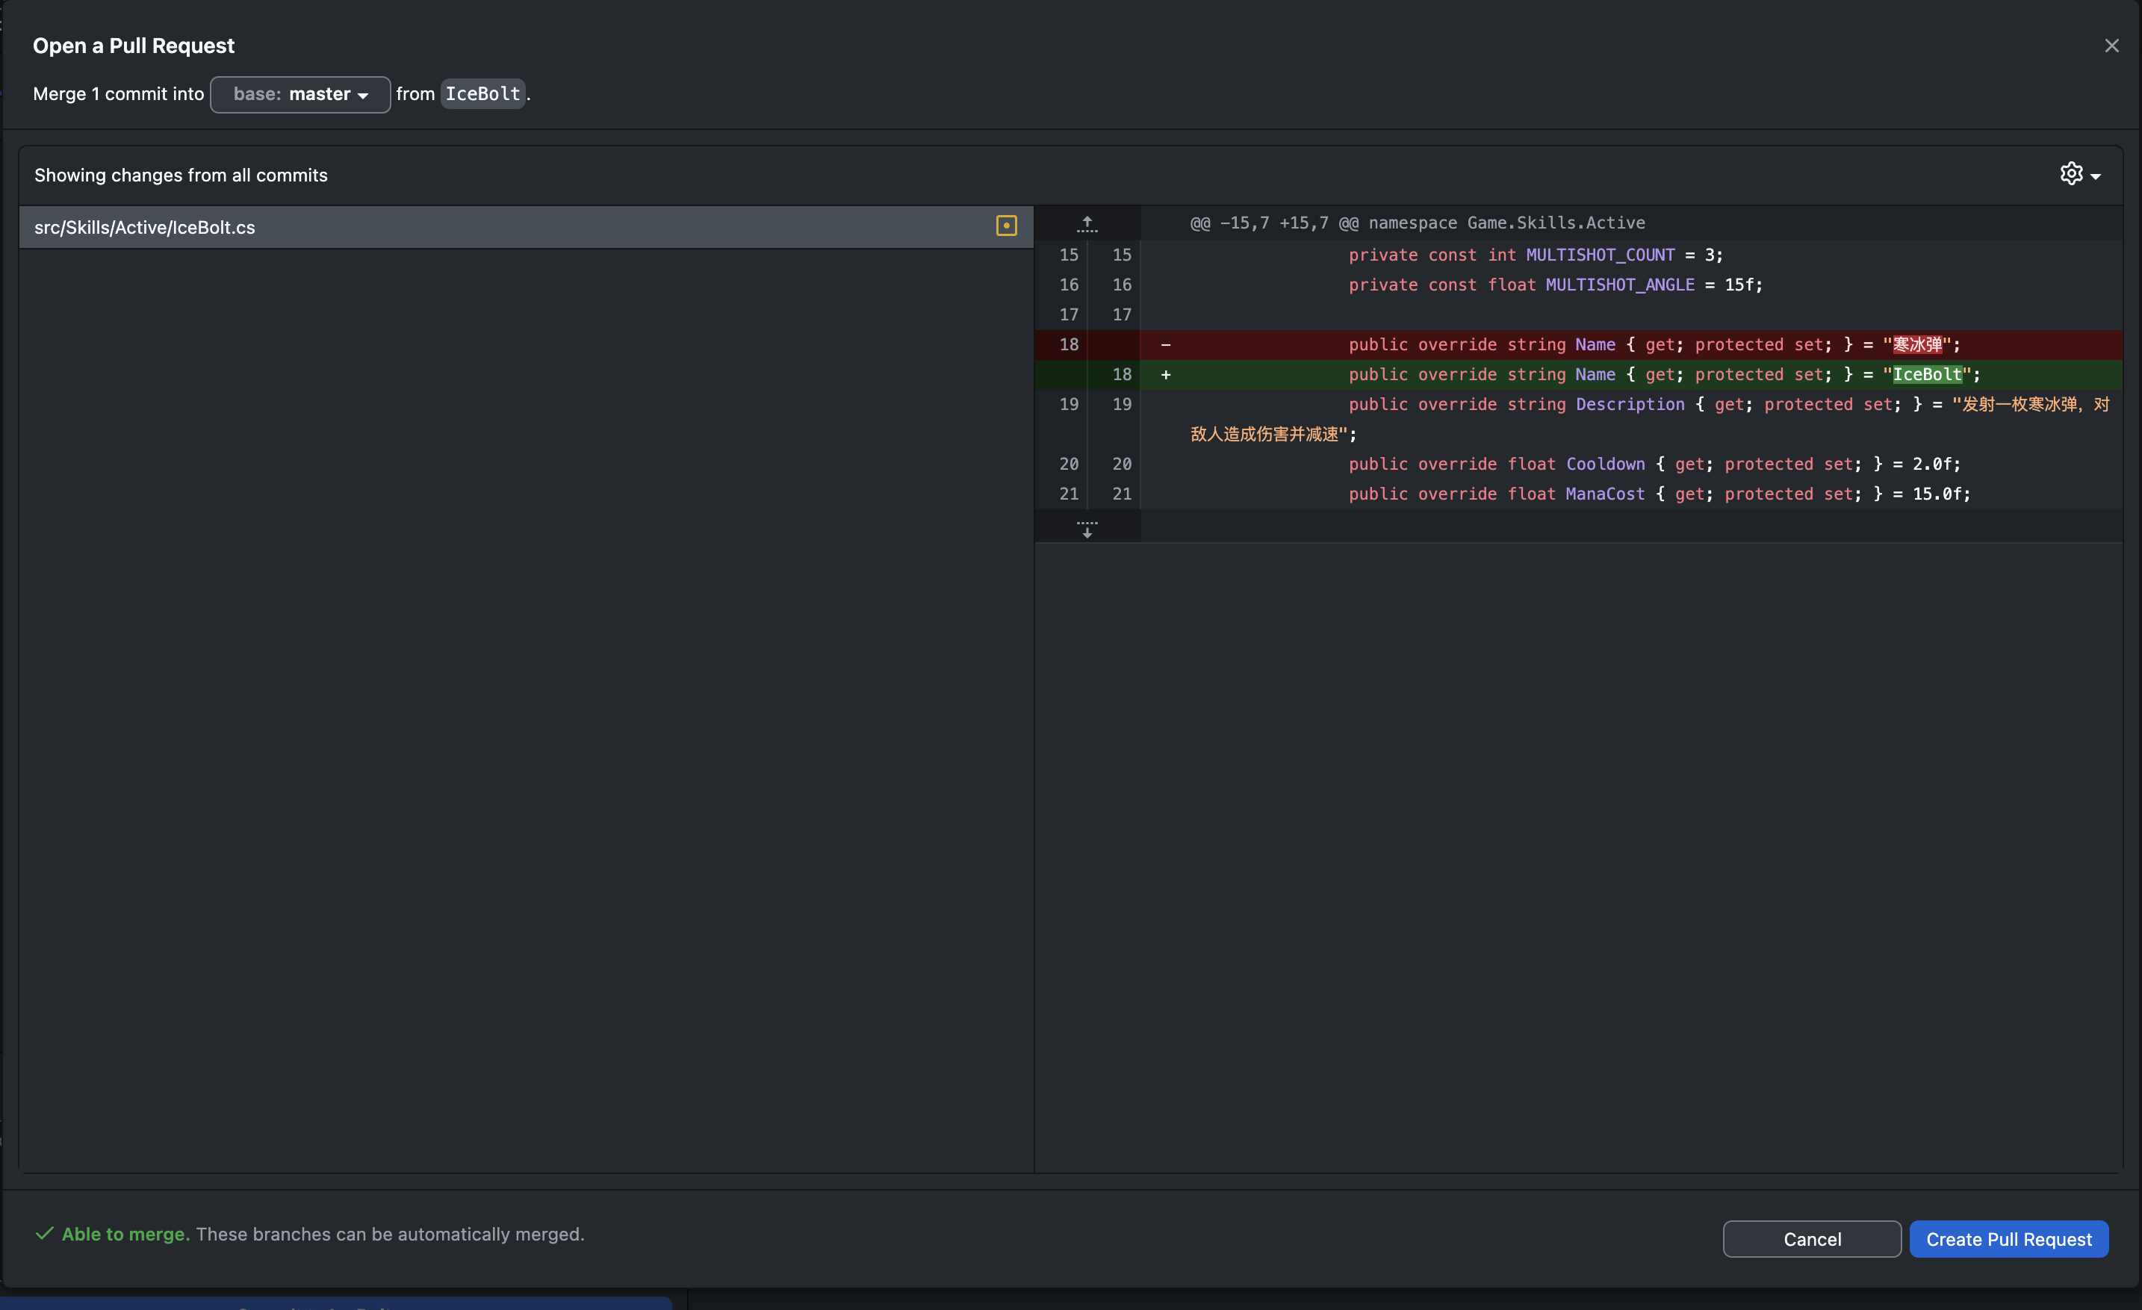
Task: Click the plus marker on added line 18
Action: pos(1166,375)
